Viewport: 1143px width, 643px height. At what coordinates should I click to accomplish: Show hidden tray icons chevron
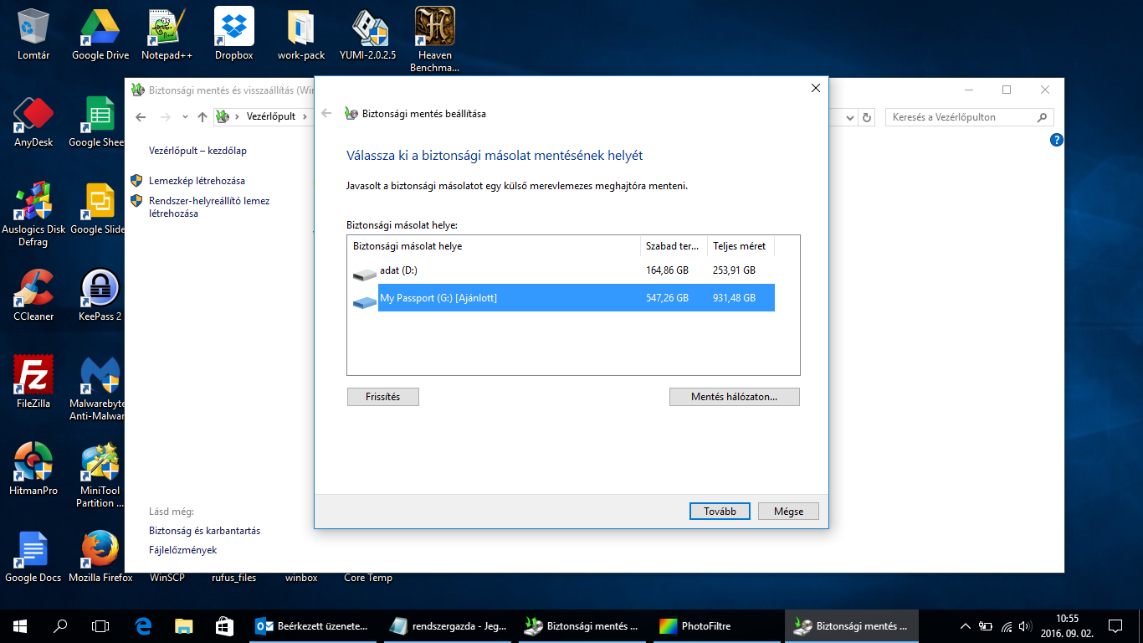tap(965, 625)
